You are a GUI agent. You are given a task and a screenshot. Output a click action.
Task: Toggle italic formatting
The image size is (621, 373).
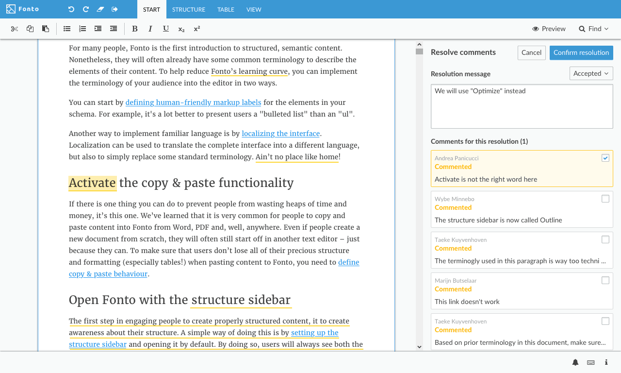tap(150, 29)
